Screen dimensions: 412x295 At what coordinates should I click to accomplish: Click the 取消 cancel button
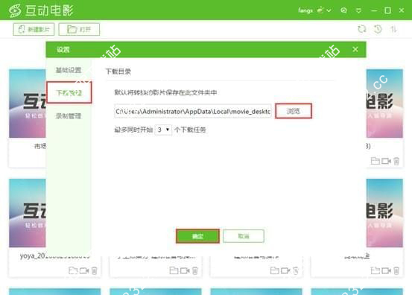[244, 236]
